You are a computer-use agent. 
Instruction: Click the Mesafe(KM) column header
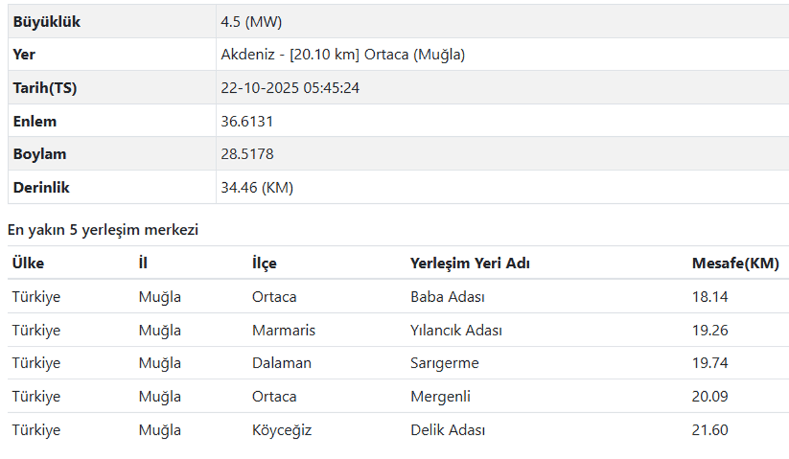736,264
